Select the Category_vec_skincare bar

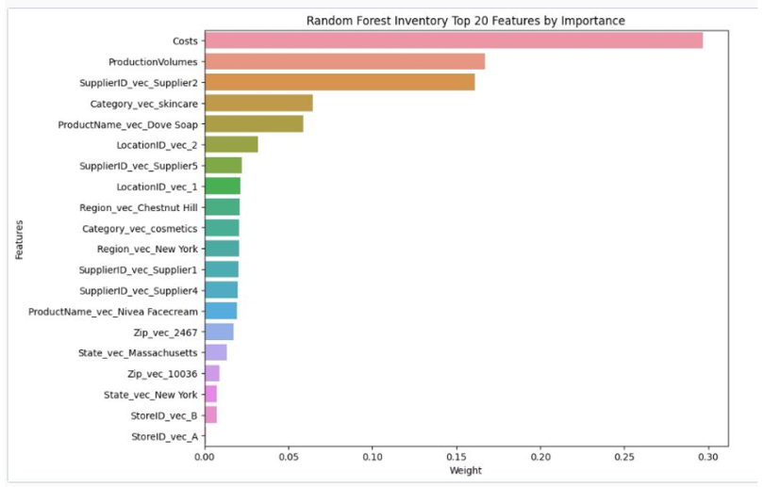[x=258, y=104]
